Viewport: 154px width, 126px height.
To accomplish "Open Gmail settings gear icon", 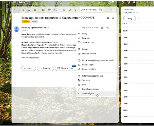I will (x=128, y=2).
